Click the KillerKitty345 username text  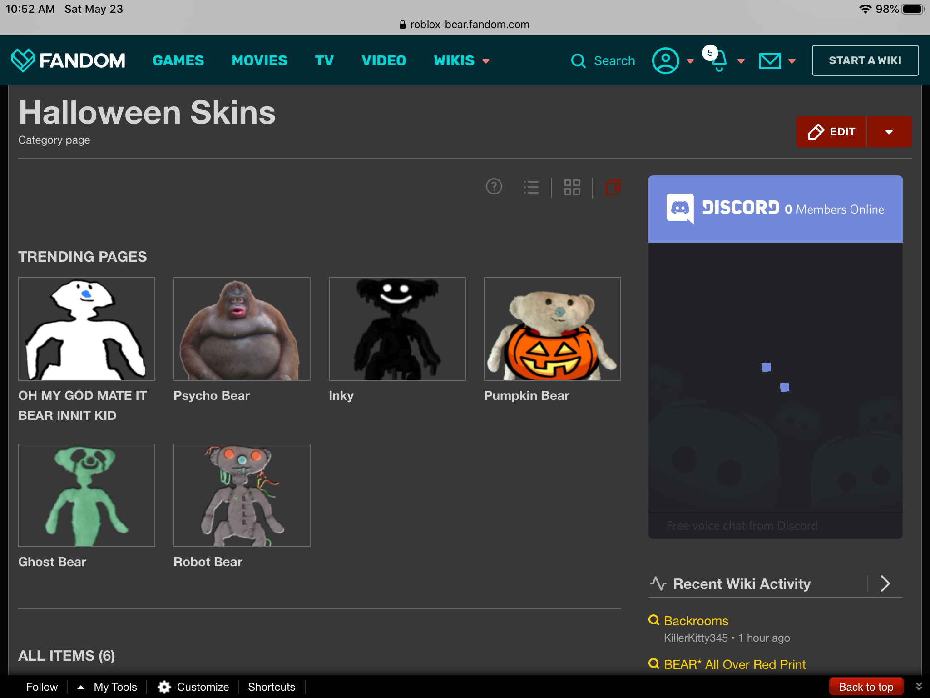tap(696, 638)
